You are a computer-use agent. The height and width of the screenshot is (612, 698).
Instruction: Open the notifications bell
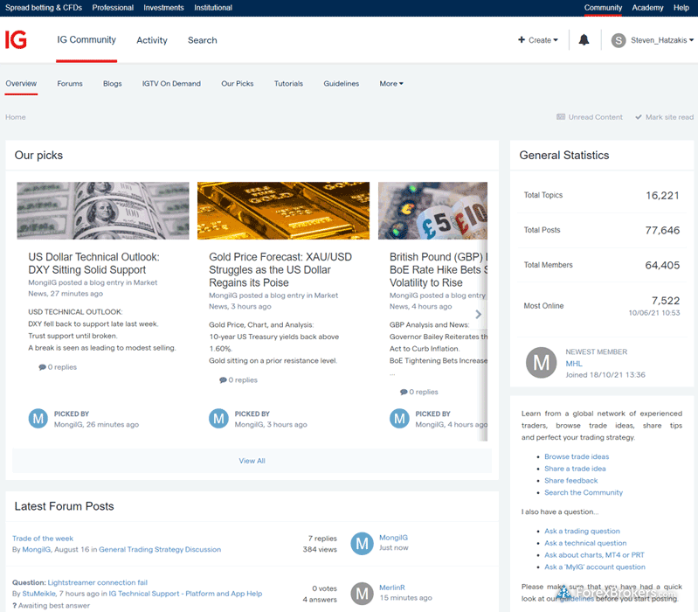tap(584, 40)
